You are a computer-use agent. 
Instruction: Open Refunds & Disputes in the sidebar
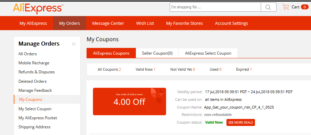pos(37,72)
